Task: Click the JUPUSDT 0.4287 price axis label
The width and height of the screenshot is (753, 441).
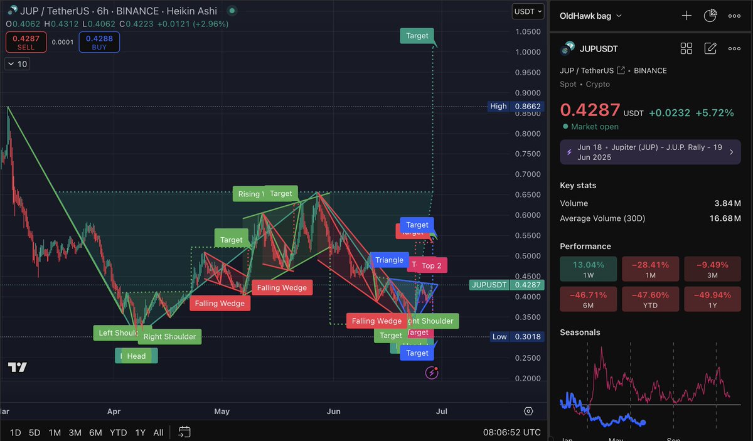Action: (506, 285)
